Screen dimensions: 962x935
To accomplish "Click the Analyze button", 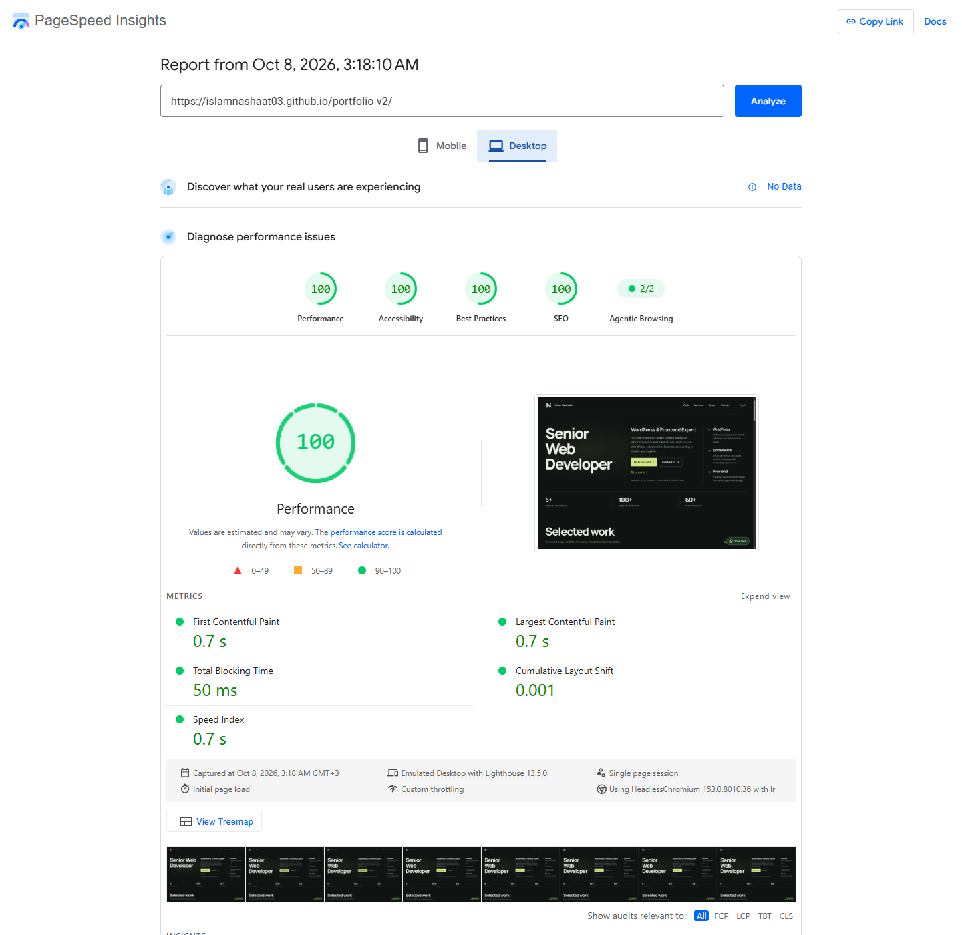I will tap(768, 101).
